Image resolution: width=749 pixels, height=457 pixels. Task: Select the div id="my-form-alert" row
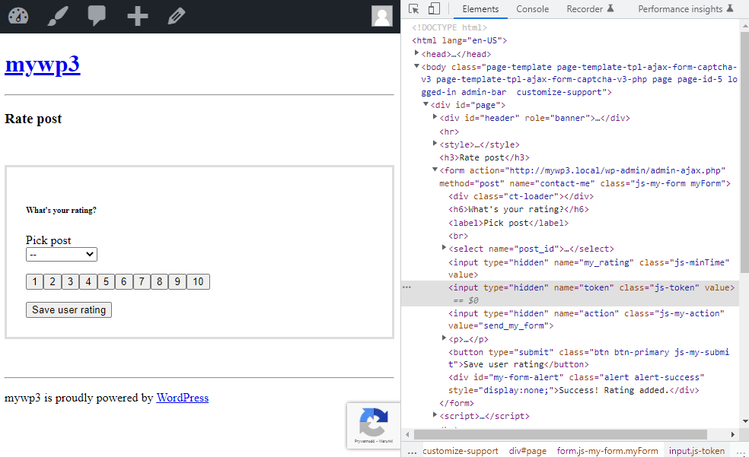click(576, 383)
